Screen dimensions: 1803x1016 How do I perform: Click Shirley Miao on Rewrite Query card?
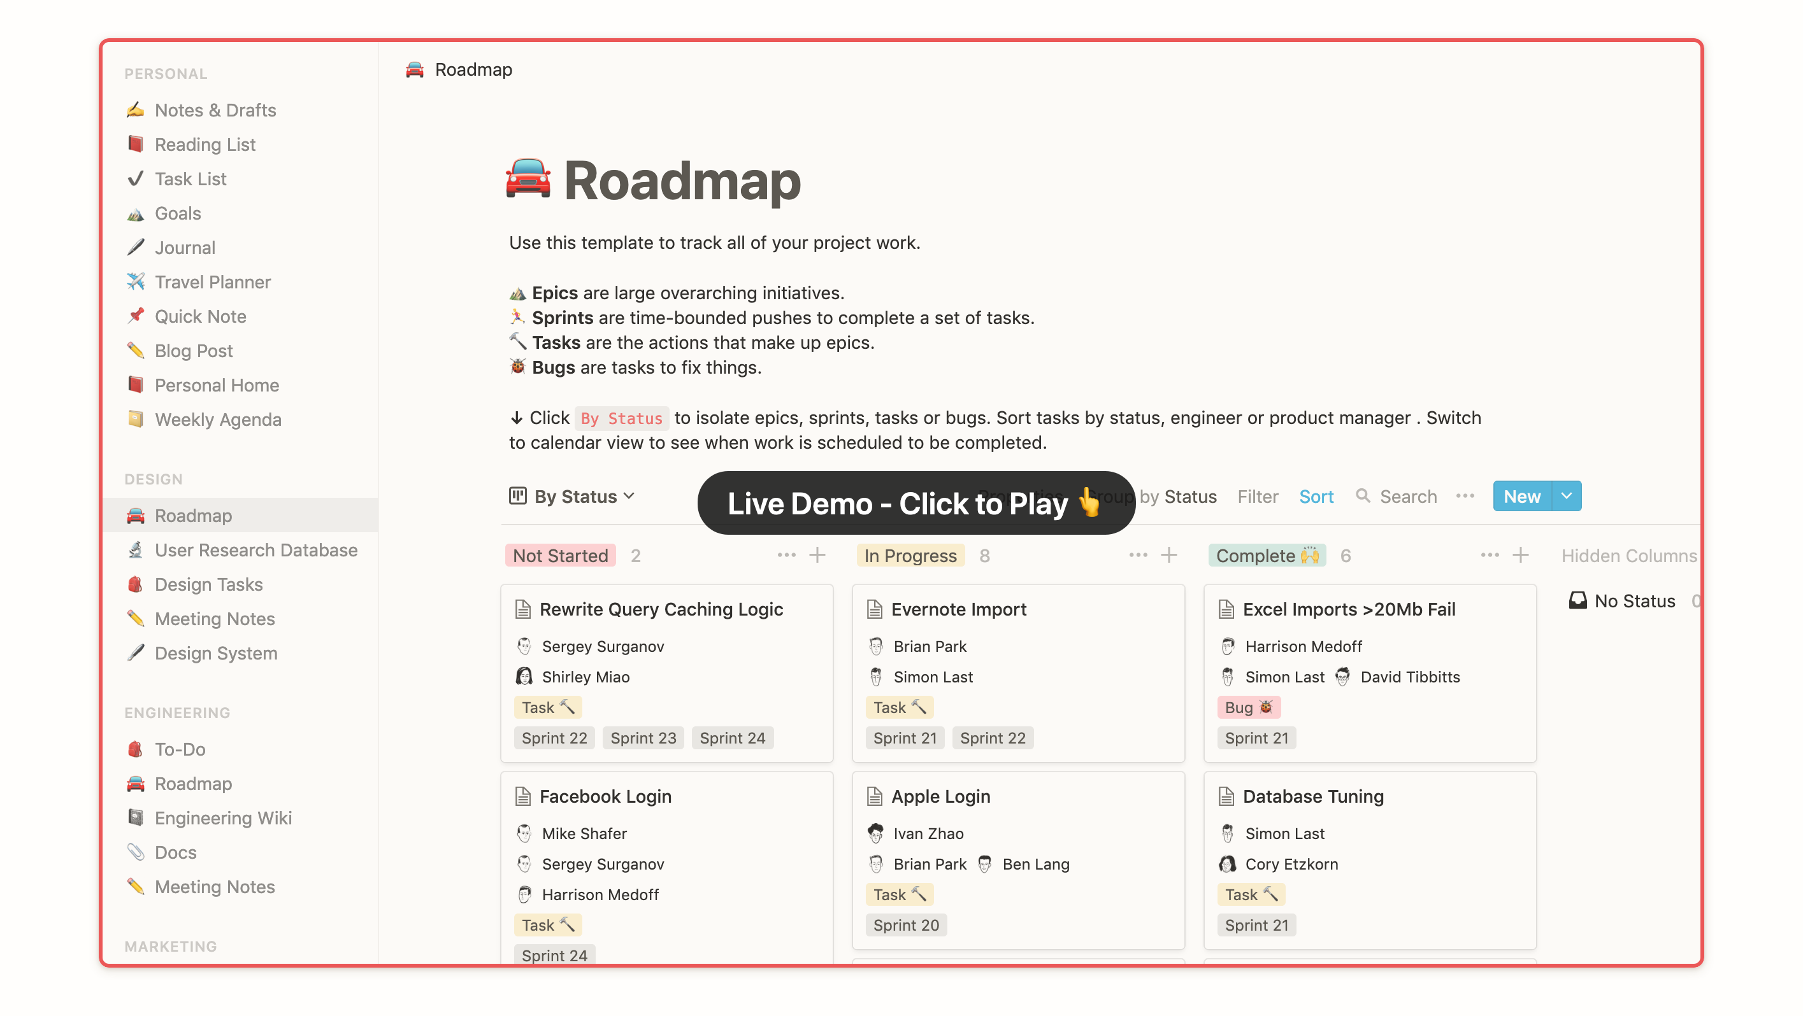click(574, 676)
